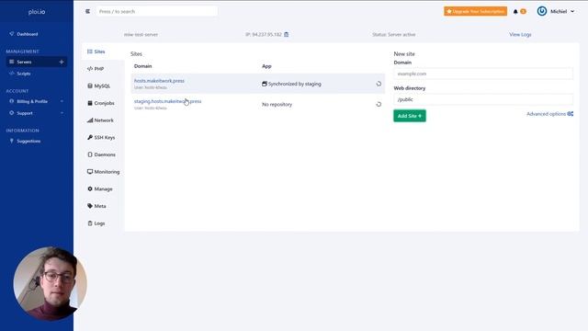This screenshot has width=588, height=331.
Task: Select the MySQL tab
Action: point(98,86)
